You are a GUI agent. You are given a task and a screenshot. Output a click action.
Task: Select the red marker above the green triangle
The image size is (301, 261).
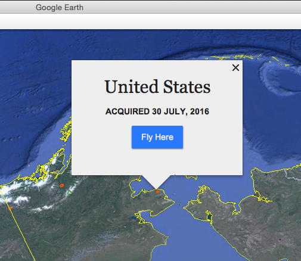pyautogui.click(x=62, y=186)
